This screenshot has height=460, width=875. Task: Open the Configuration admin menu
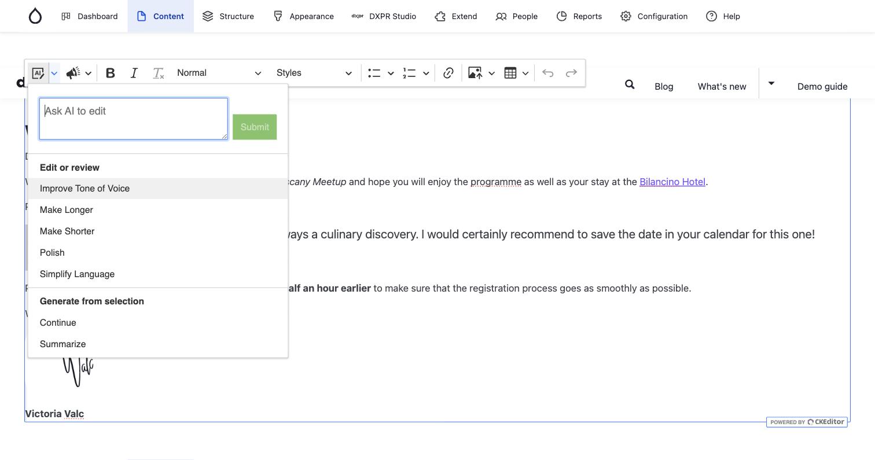[x=654, y=16]
